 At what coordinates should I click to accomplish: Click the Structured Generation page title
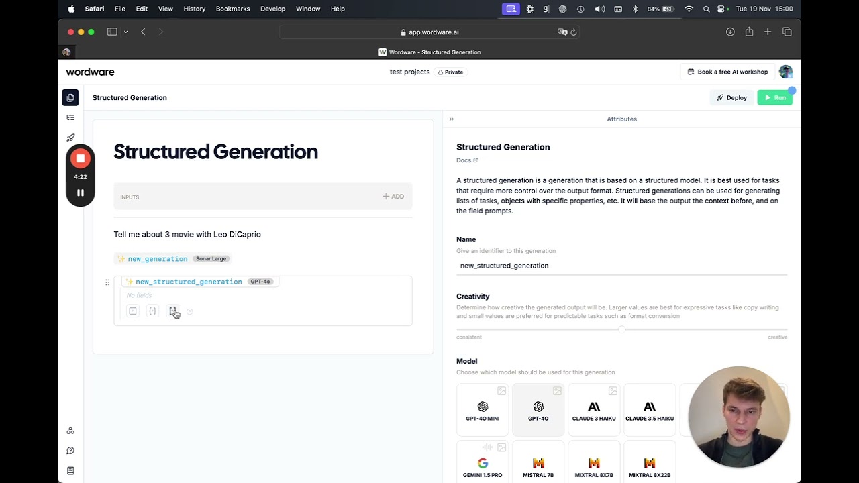[215, 152]
